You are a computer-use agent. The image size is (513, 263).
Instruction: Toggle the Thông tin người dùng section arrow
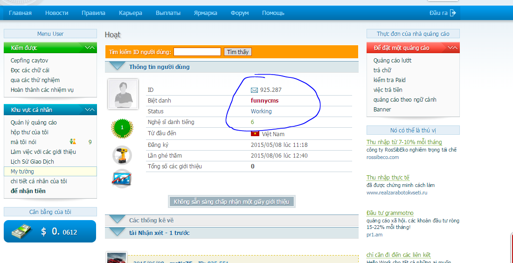click(x=117, y=66)
